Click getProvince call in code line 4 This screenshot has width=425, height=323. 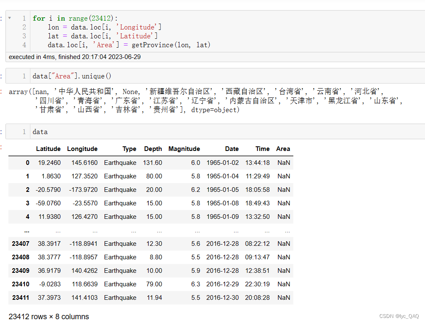pyautogui.click(x=171, y=45)
